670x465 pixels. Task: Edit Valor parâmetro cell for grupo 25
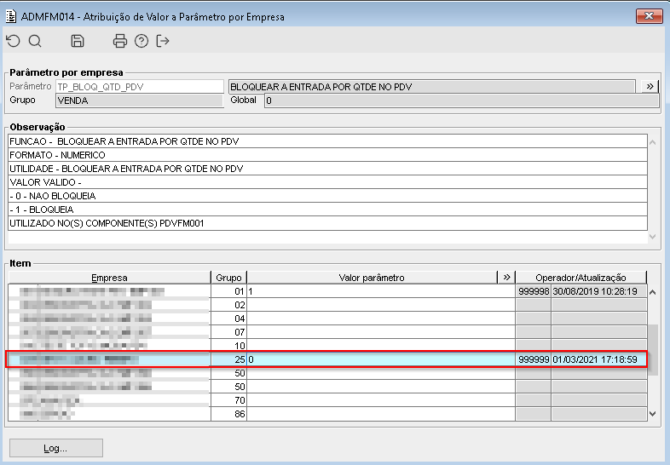(x=381, y=359)
